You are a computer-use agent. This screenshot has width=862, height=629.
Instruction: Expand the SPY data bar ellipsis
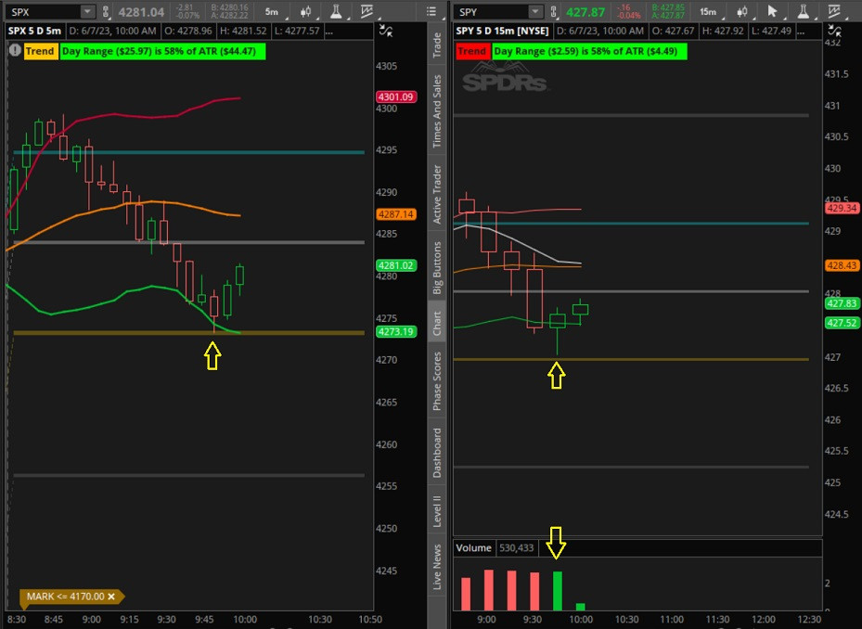800,32
